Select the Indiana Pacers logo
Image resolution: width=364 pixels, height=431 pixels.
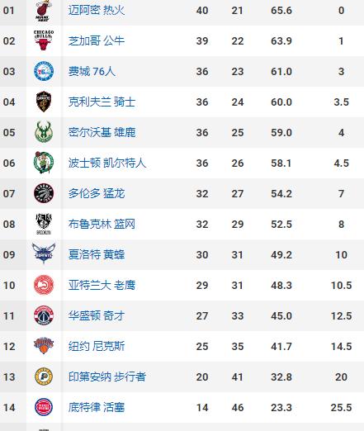pyautogui.click(x=44, y=377)
